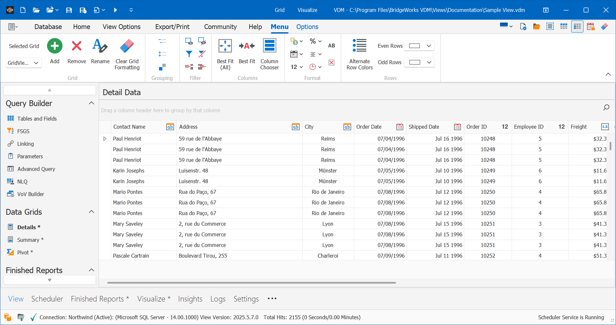
Task: Open the Database ribbon tab
Action: pos(48,27)
